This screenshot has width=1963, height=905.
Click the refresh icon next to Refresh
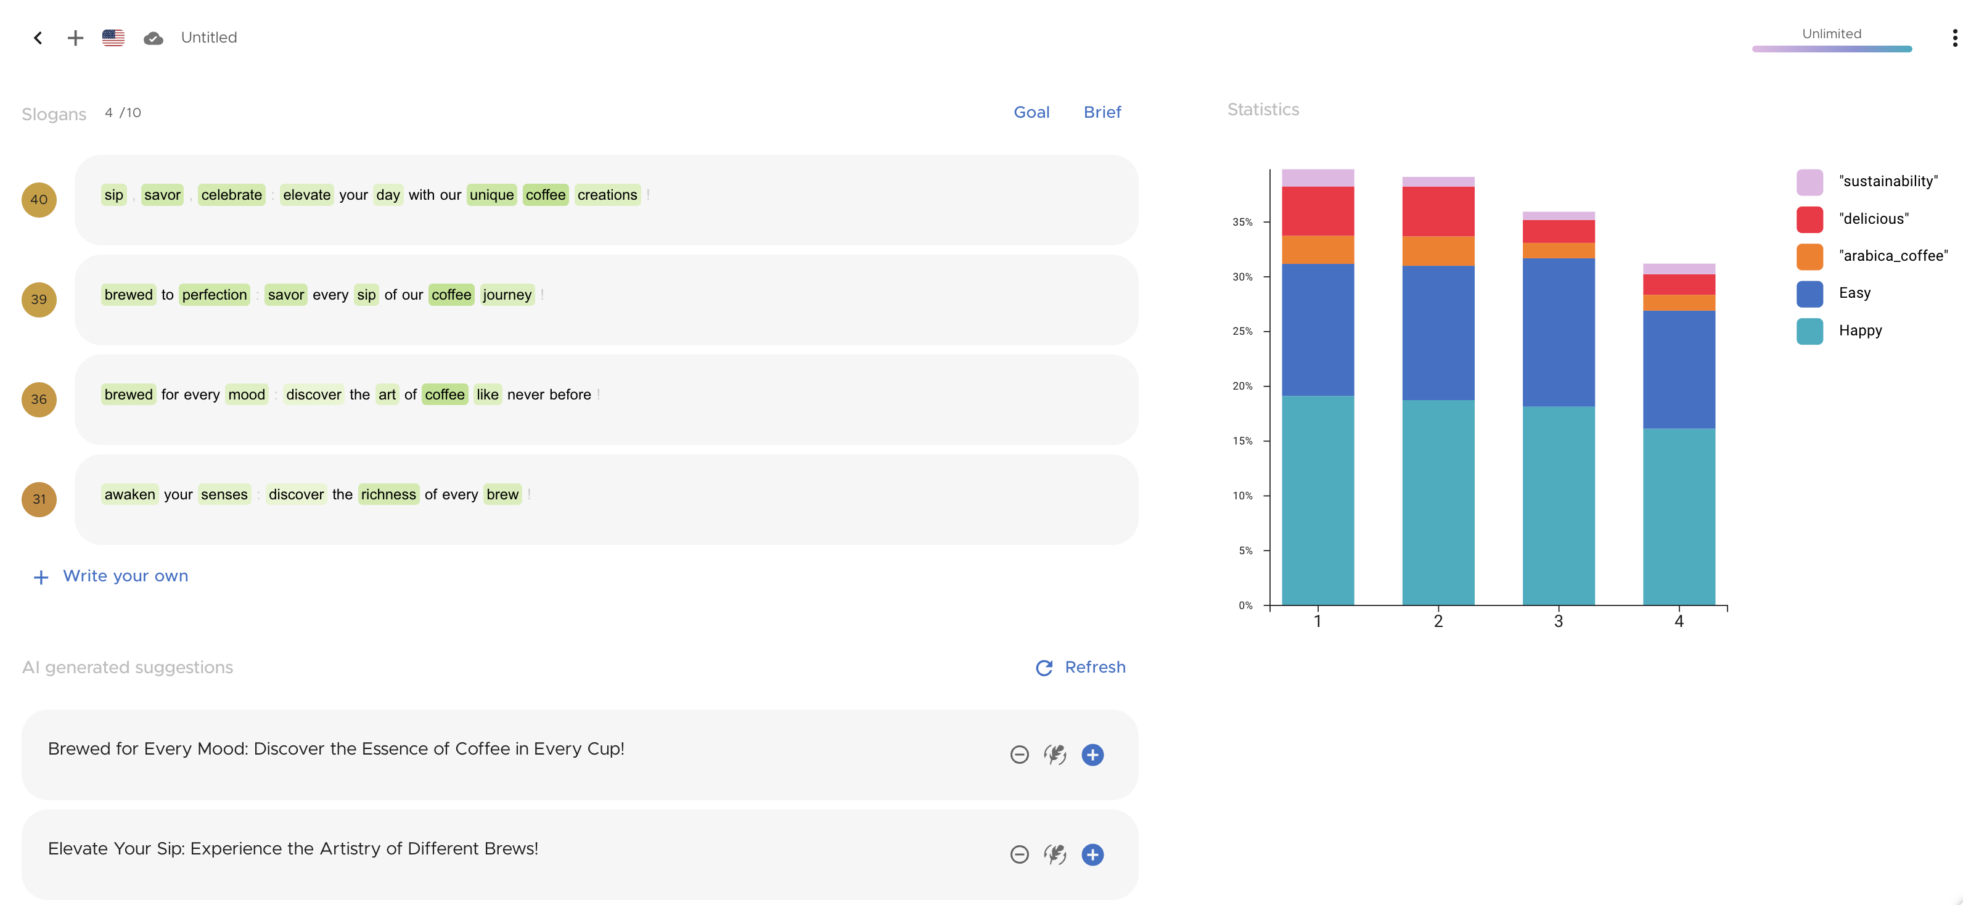tap(1044, 667)
